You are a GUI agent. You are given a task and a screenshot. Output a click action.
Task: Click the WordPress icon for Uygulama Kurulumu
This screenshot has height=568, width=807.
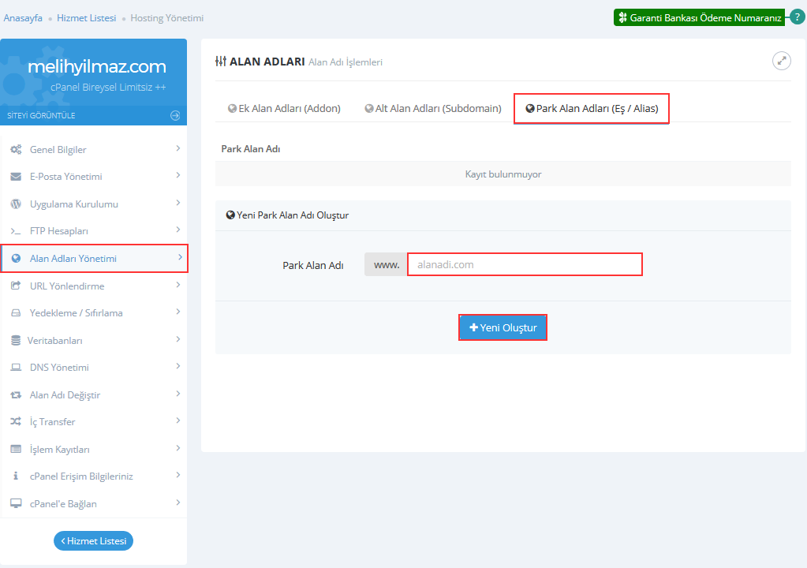click(x=16, y=204)
